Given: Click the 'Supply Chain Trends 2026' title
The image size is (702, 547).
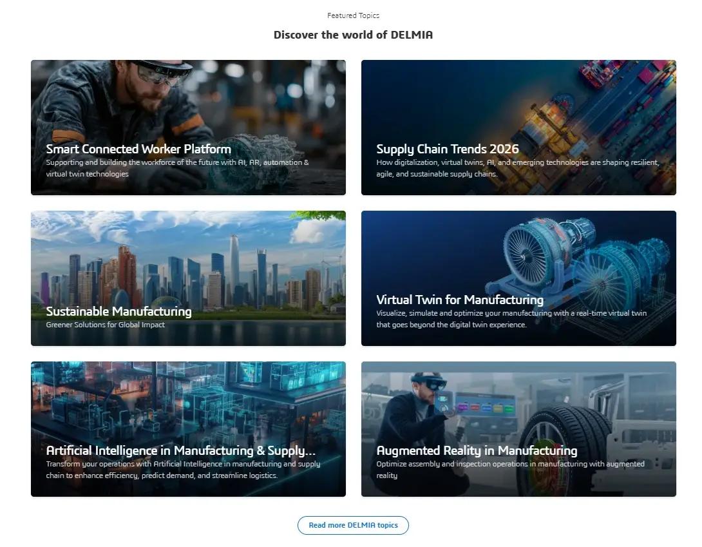Looking at the screenshot, I should [447, 149].
